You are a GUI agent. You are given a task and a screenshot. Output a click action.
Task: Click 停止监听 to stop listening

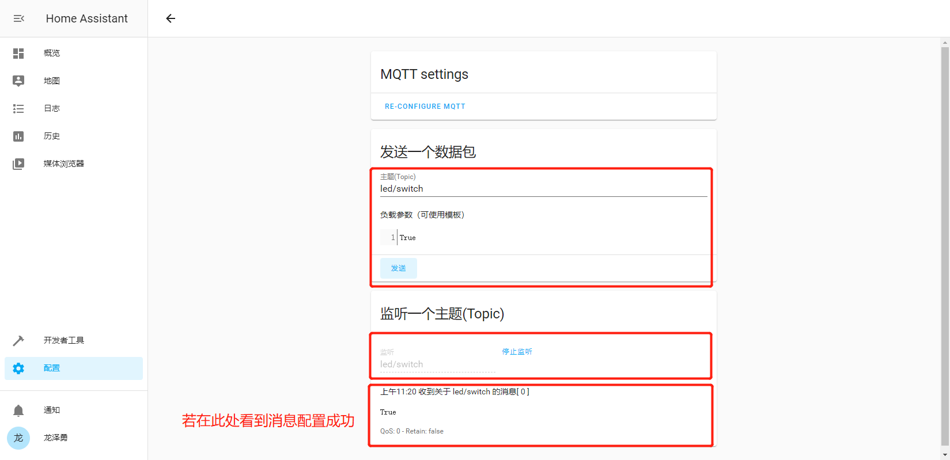(517, 351)
